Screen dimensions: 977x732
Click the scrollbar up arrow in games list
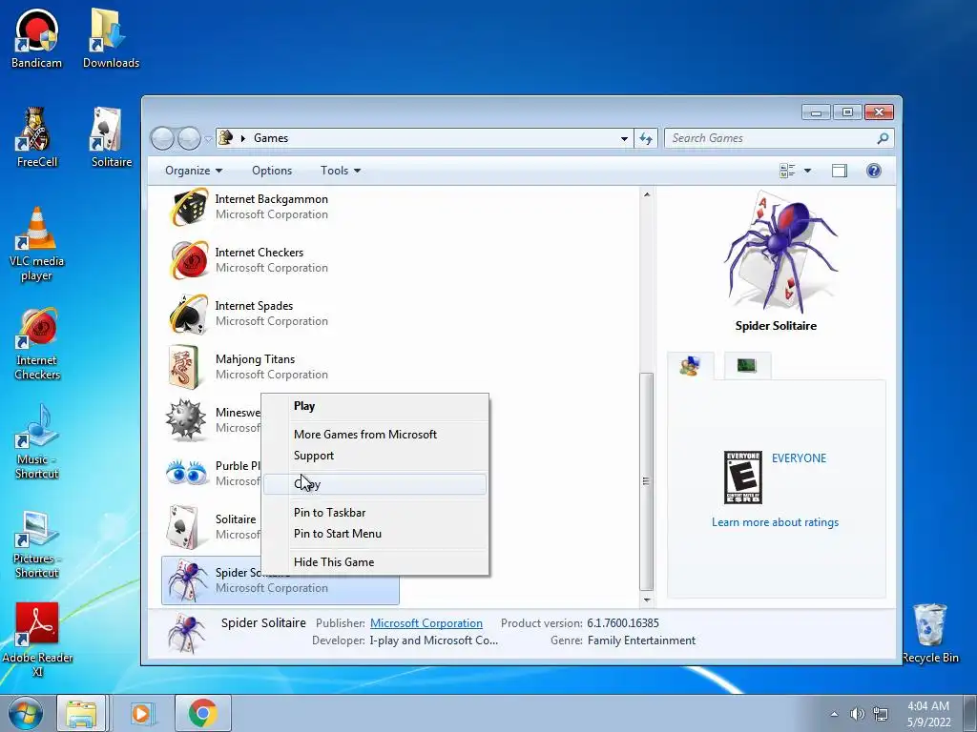647,194
